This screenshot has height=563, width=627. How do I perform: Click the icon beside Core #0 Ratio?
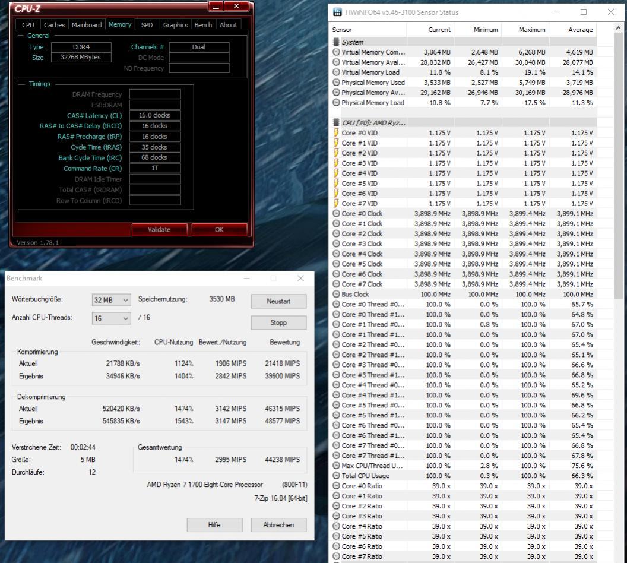(336, 486)
